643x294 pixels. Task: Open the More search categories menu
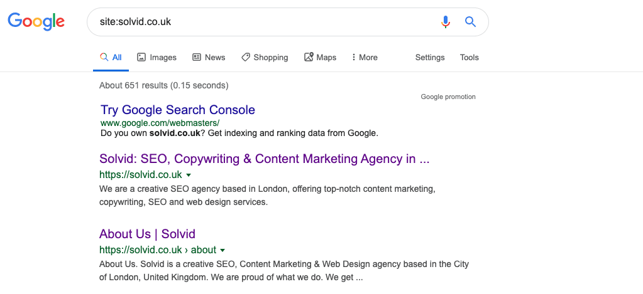365,57
